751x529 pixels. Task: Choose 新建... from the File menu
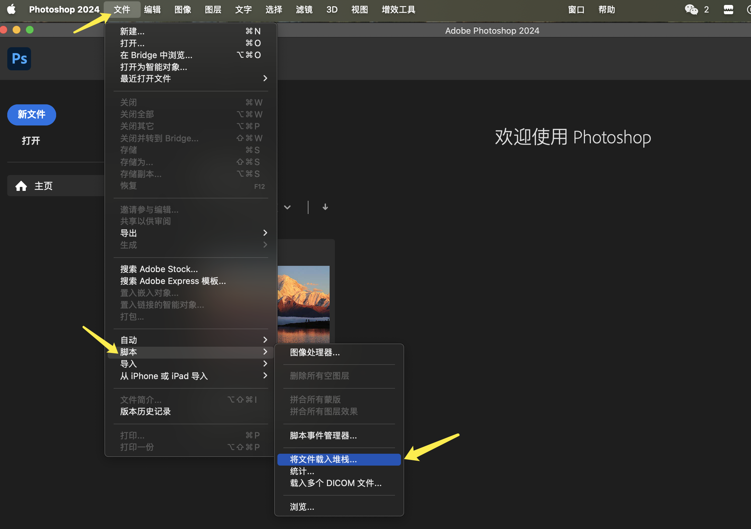click(x=191, y=31)
